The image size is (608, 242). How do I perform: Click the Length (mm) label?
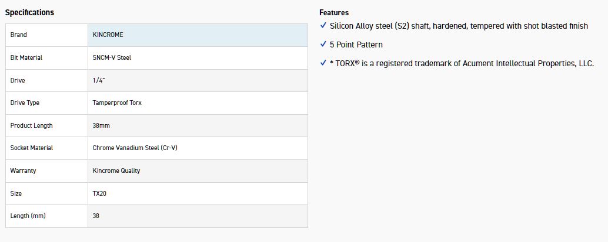coord(28,216)
